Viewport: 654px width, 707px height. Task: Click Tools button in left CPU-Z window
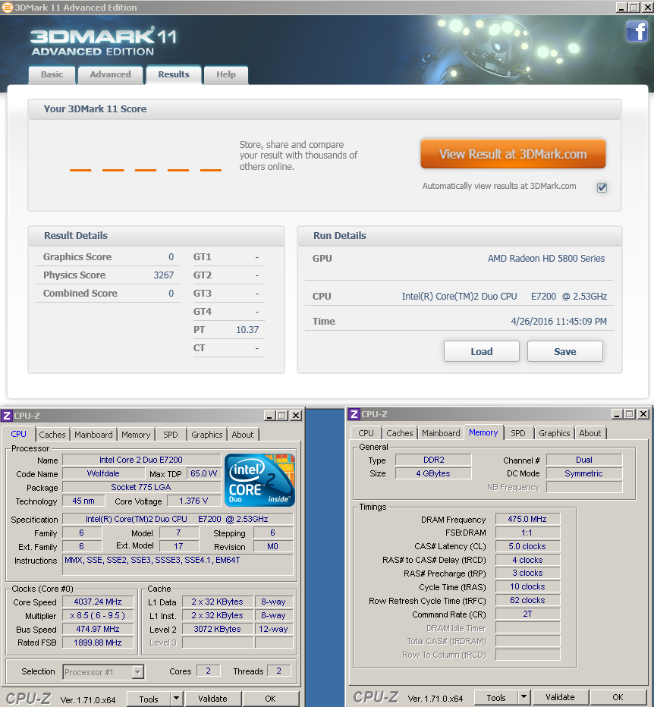pos(149,699)
